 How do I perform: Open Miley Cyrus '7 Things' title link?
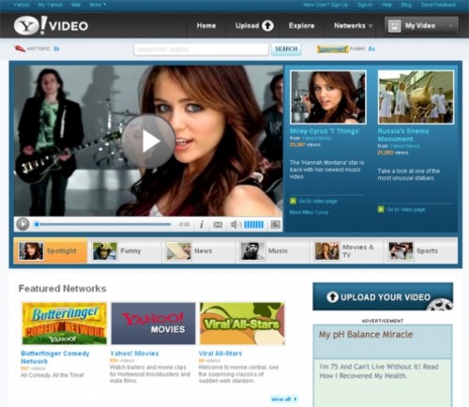pyautogui.click(x=325, y=131)
